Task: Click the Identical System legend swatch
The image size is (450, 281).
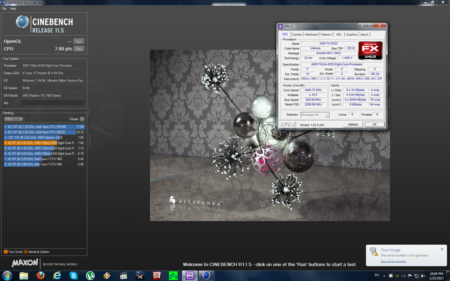Action: click(x=26, y=252)
